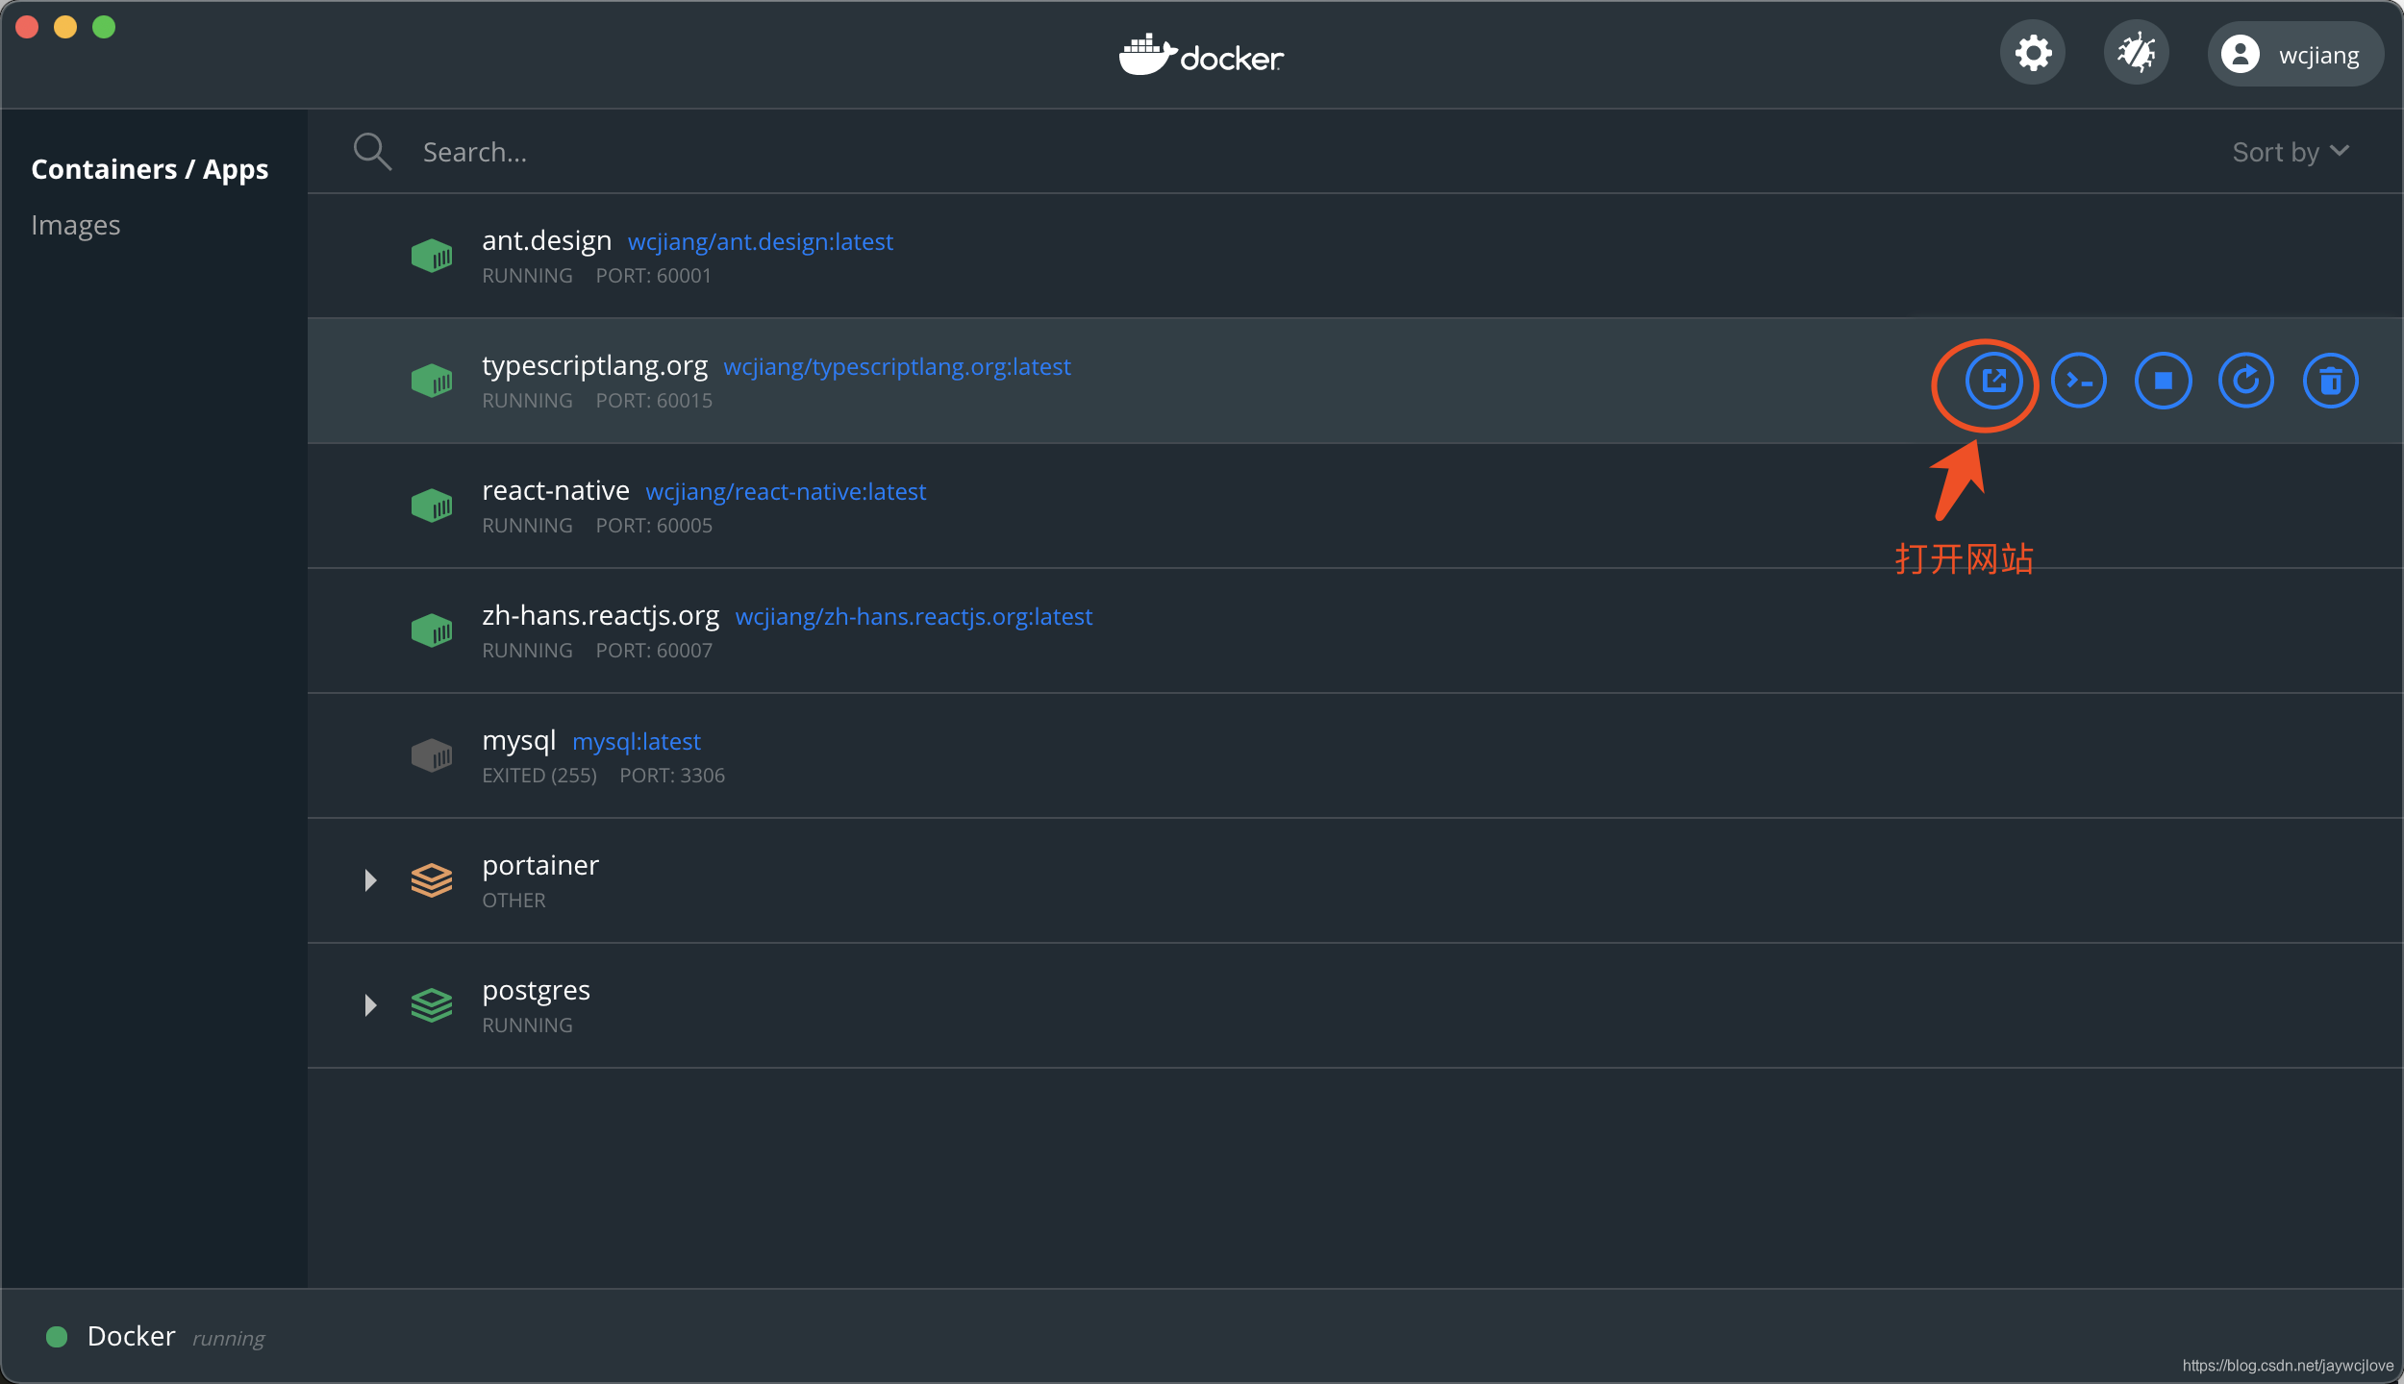Open wcjiang/react-native:latest image link
2404x1384 pixels.
point(785,492)
